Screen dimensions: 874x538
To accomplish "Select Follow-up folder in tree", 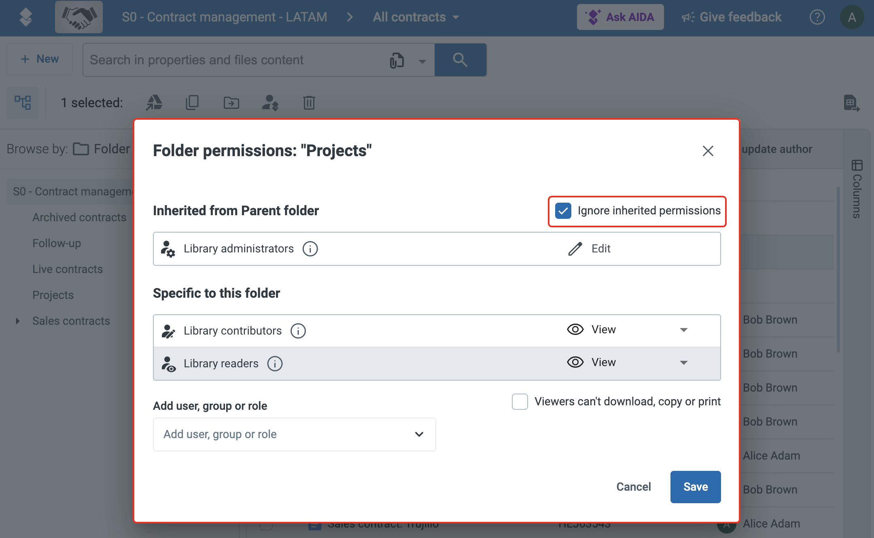I will 57,243.
